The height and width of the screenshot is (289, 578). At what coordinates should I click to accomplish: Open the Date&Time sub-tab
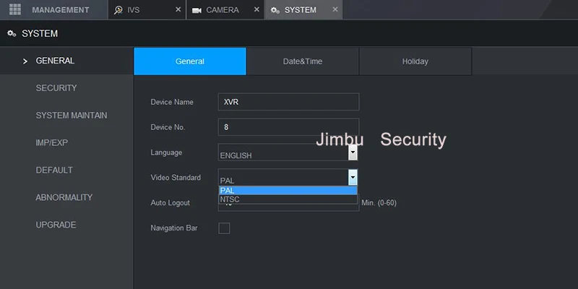point(303,61)
